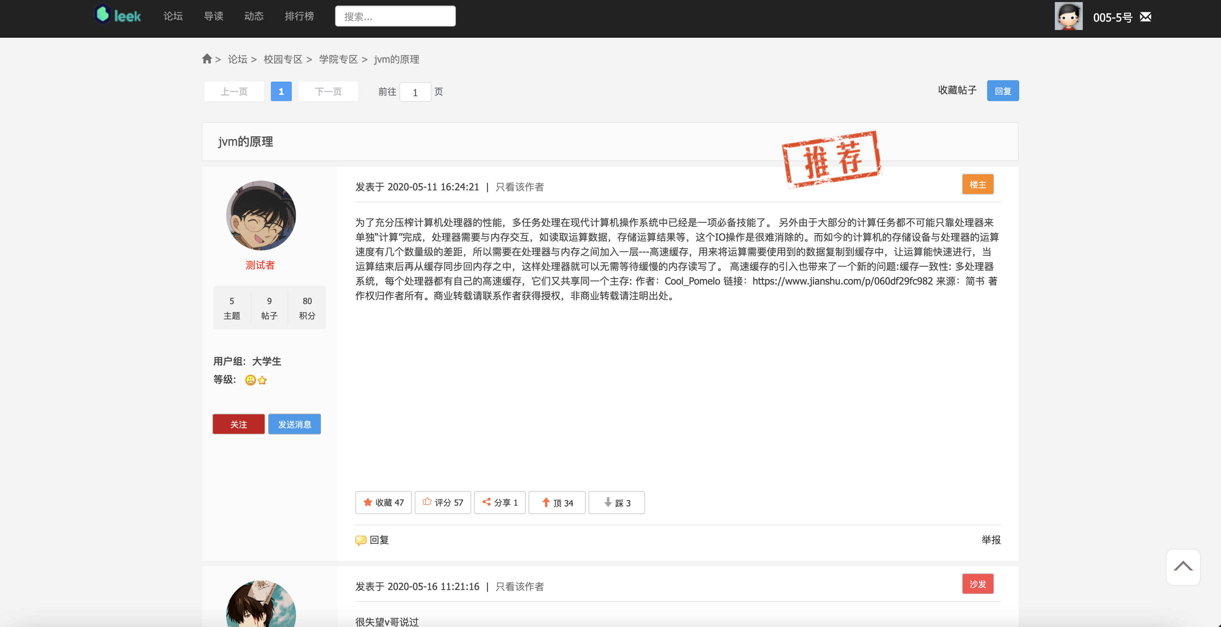Click the second poster's avatar
The image size is (1221, 627).
[261, 604]
